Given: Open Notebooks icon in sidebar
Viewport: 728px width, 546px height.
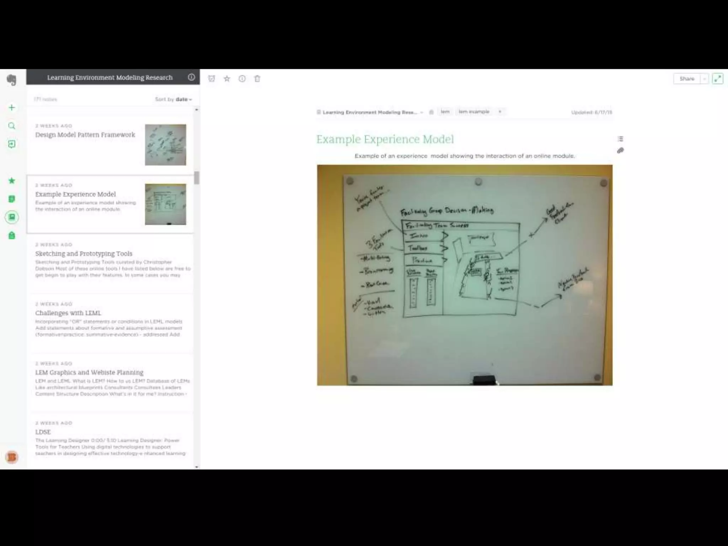Looking at the screenshot, I should click(12, 217).
